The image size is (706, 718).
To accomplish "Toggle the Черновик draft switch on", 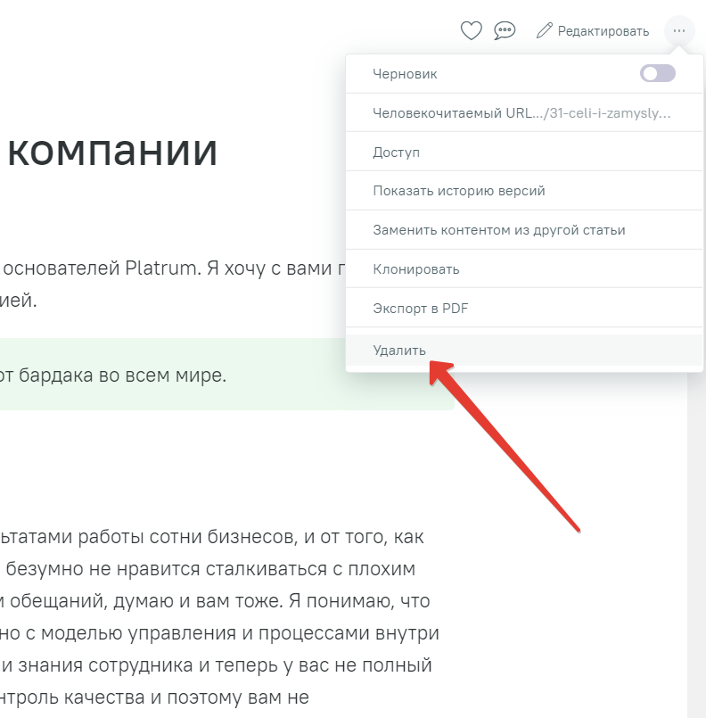I will tap(657, 73).
